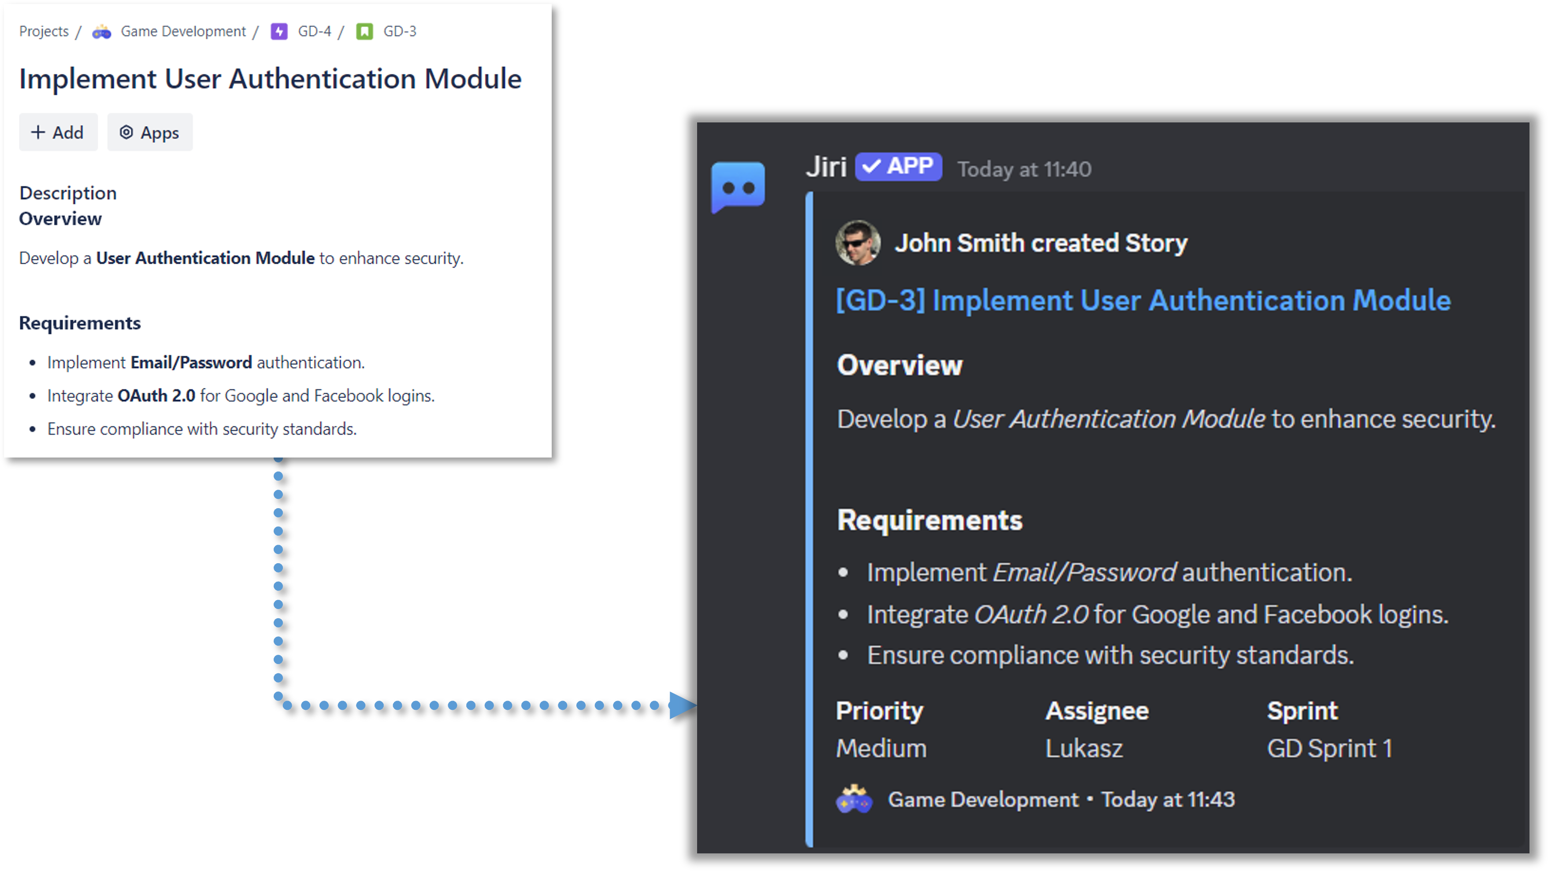Image resolution: width=1548 pixels, height=871 pixels.
Task: Click the gamepad icon in the message footer
Action: tap(854, 800)
